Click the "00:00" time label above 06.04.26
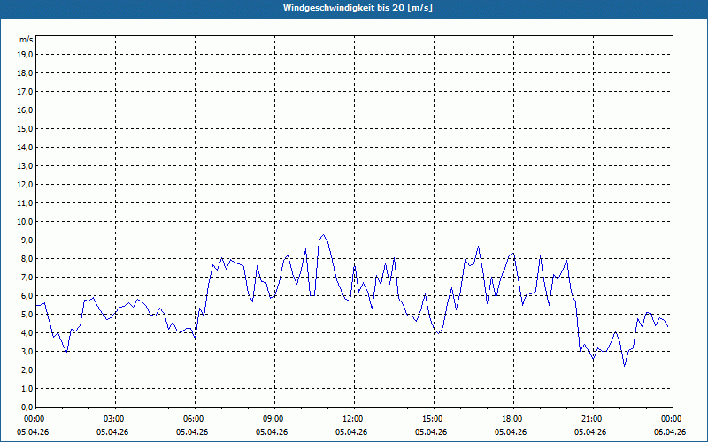This screenshot has height=442, width=708. click(671, 419)
